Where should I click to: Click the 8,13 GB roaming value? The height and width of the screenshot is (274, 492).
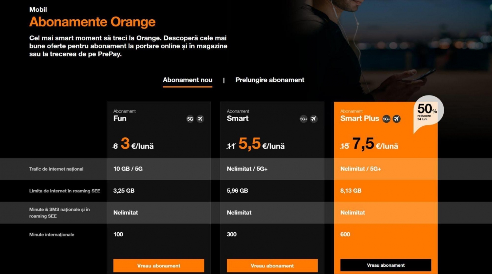[351, 191]
